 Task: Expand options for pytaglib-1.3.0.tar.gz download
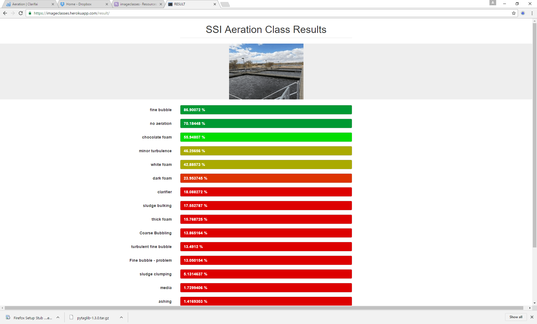[121, 318]
